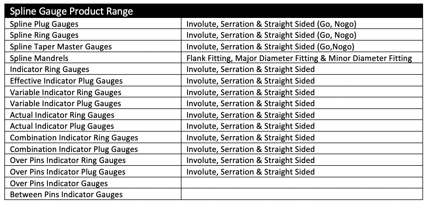Click the Spline Taper Master Gauges row
The width and height of the screenshot is (428, 203).
point(214,47)
